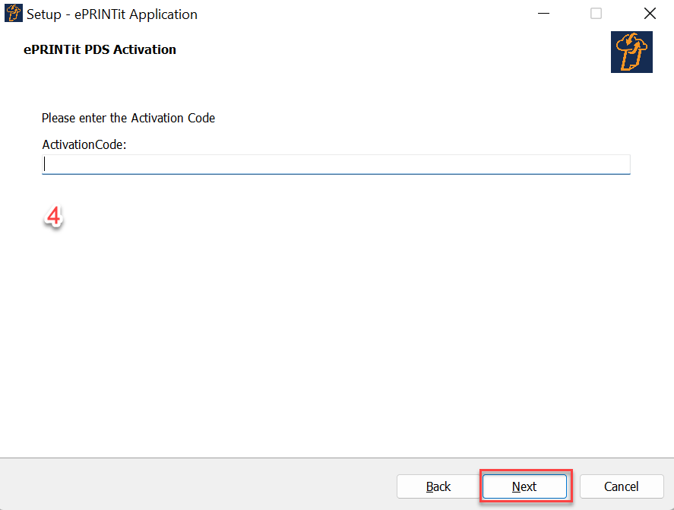Click the blank title bar space beside the title
The height and width of the screenshot is (510, 674).
tap(365, 14)
